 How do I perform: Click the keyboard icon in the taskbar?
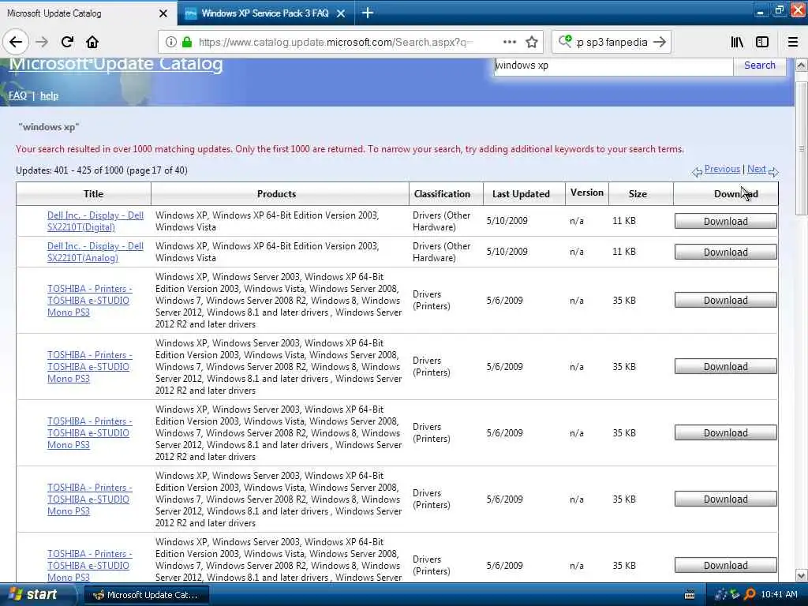[690, 595]
